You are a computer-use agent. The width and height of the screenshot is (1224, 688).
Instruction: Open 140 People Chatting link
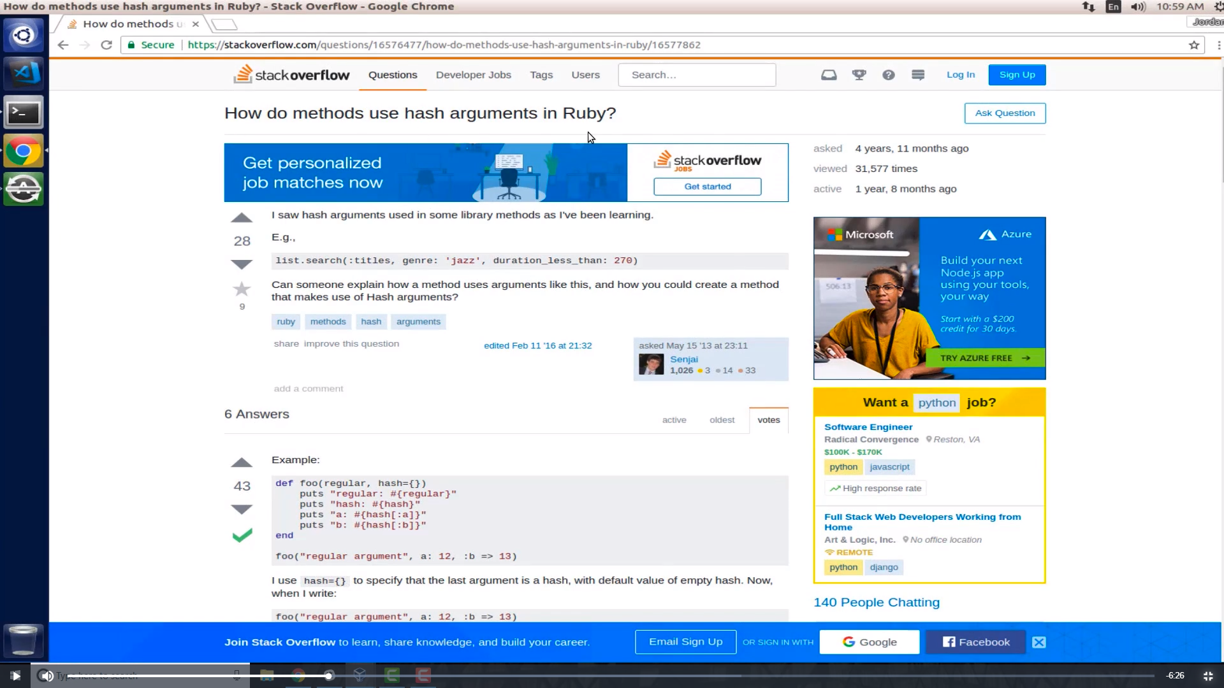[877, 602]
